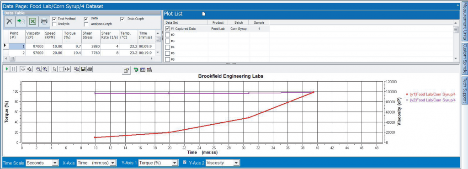
Task: Save the graph with floppy icon
Action: [83, 69]
